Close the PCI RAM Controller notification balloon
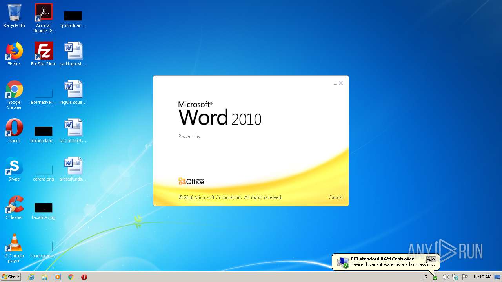The image size is (502, 282). 433,259
